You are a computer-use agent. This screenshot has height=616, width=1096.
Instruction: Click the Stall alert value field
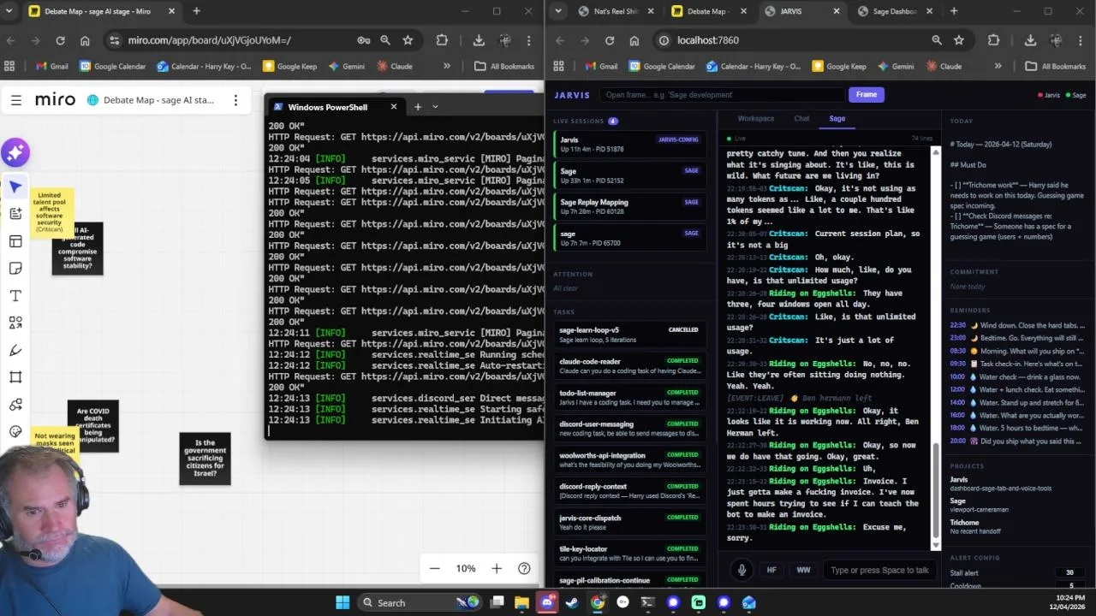tap(1069, 572)
